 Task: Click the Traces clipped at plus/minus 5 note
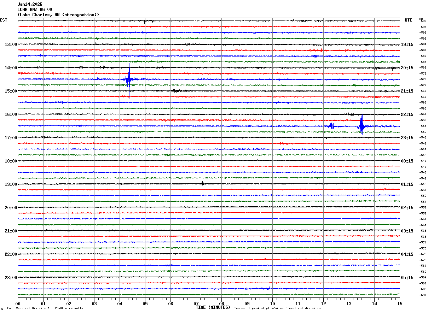277,308
